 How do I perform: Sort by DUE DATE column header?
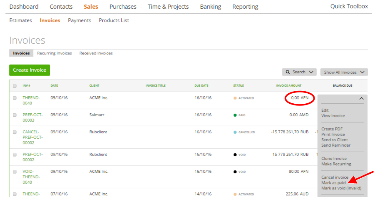pyautogui.click(x=202, y=85)
